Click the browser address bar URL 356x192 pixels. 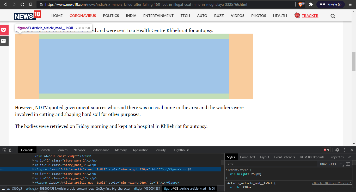click(146, 4)
